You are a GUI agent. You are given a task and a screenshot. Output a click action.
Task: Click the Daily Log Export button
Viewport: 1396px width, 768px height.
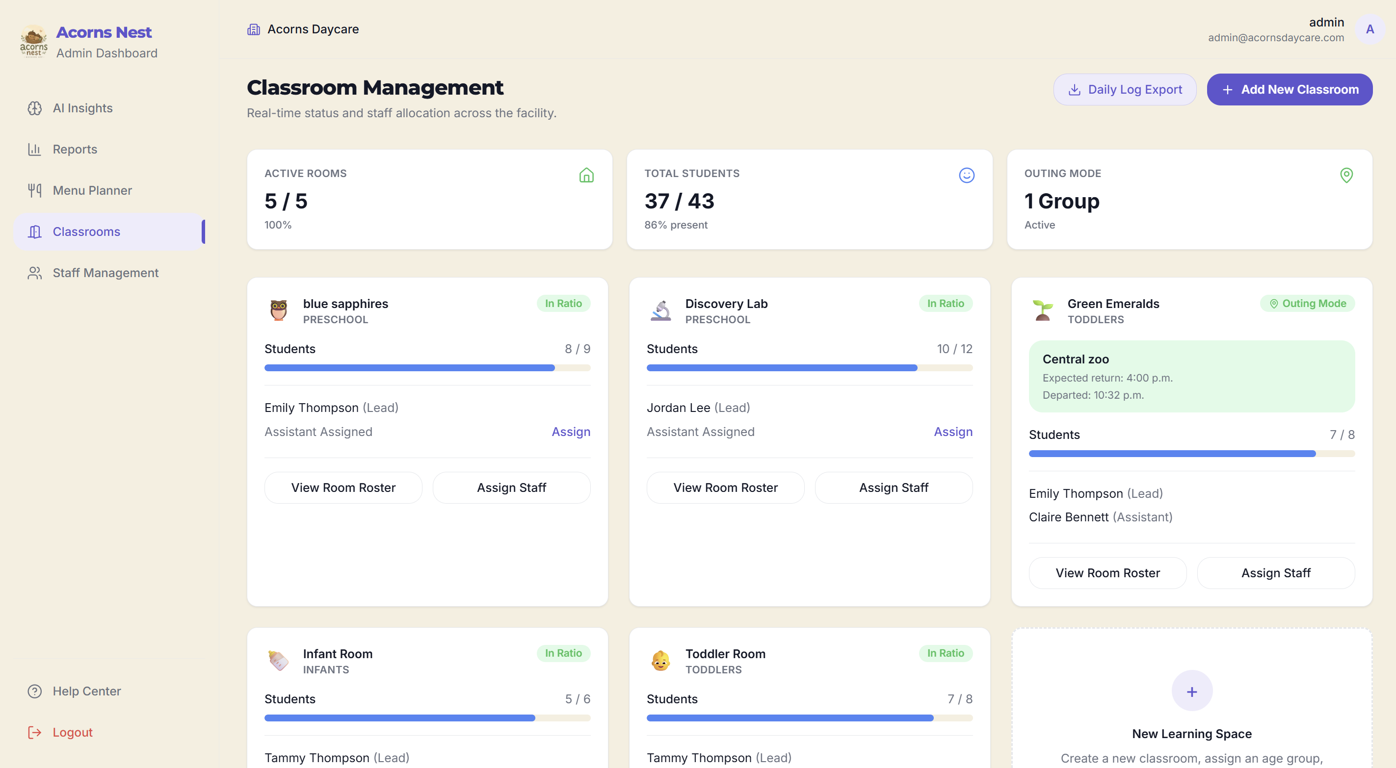(1125, 89)
